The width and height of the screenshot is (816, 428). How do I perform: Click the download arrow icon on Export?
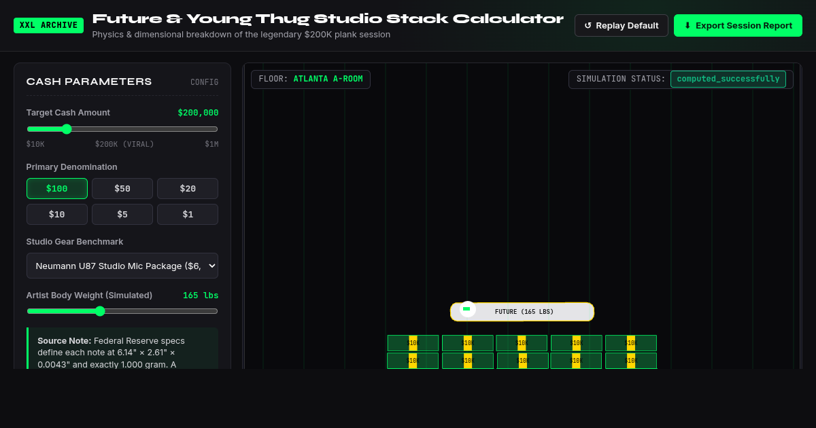tap(687, 26)
